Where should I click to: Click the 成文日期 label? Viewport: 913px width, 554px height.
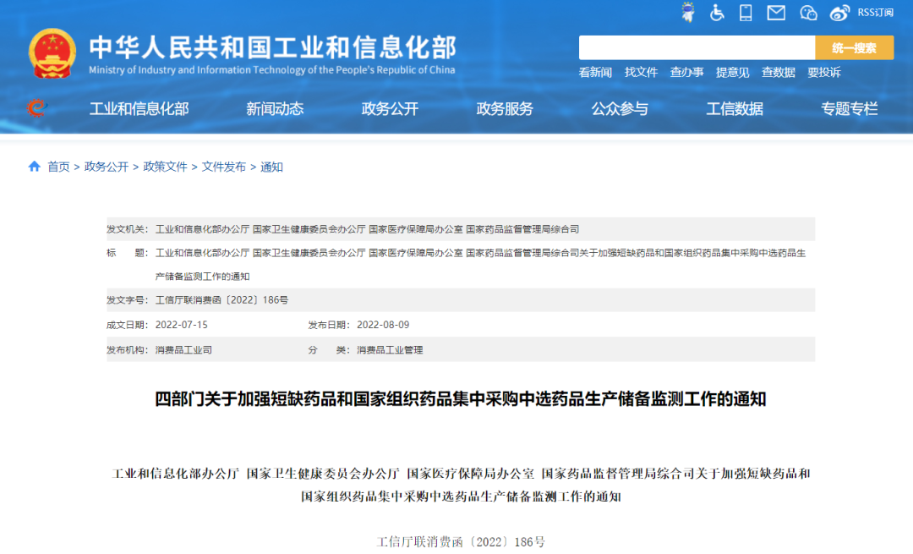click(x=128, y=325)
